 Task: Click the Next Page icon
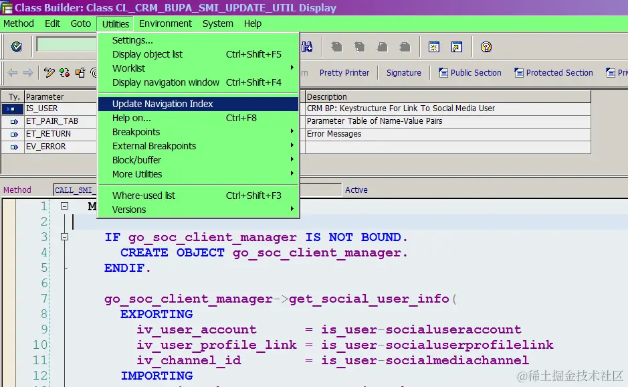(382, 47)
